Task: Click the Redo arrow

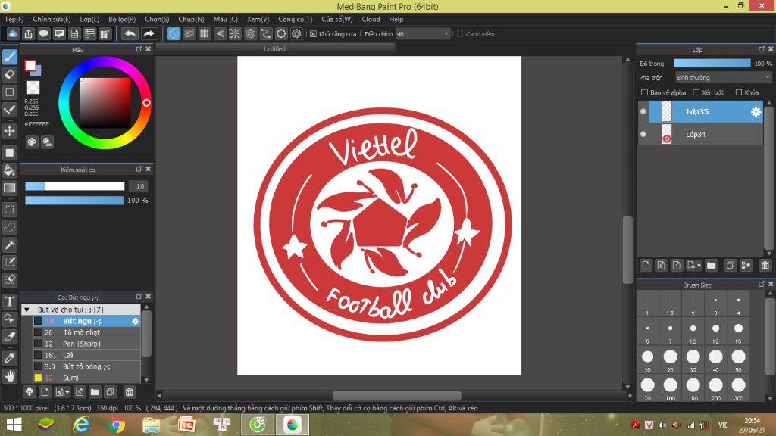Action: click(149, 33)
